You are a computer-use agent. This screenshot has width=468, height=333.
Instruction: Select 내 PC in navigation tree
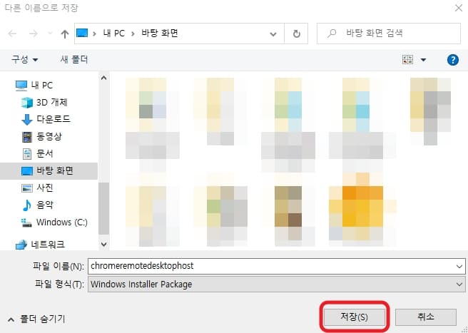point(34,86)
